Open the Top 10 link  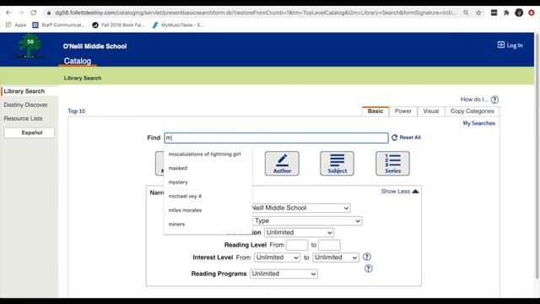(77, 111)
